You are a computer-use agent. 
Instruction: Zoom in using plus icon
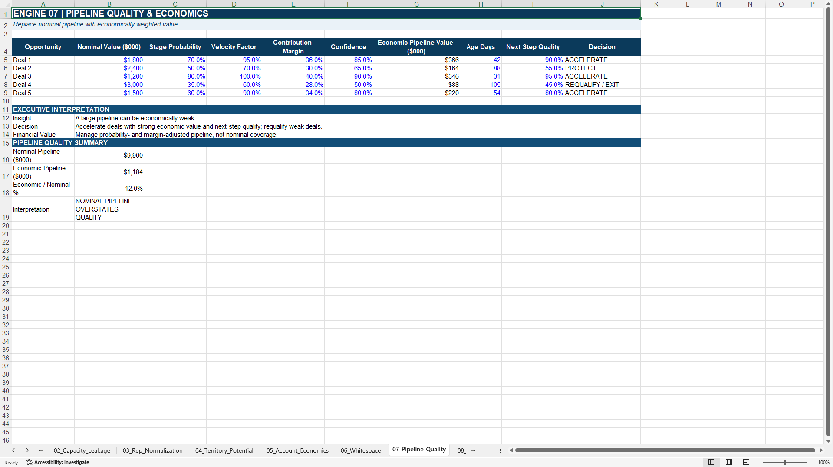pyautogui.click(x=810, y=462)
